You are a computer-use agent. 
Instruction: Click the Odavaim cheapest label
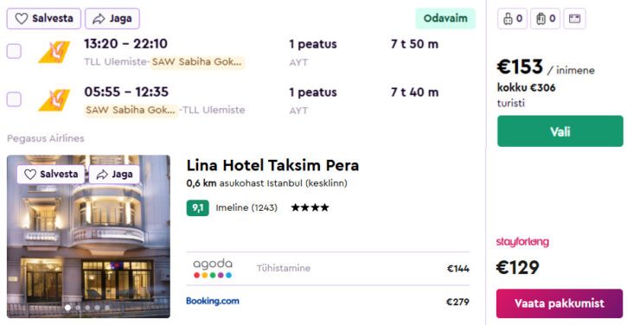point(445,18)
